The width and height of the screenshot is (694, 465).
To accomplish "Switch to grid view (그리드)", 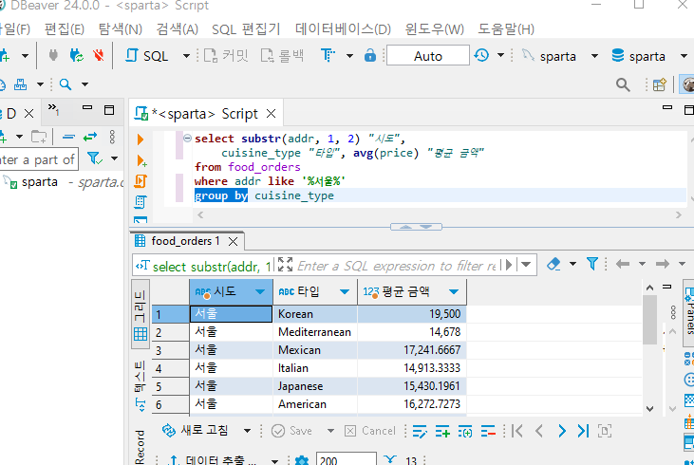I will 141,315.
